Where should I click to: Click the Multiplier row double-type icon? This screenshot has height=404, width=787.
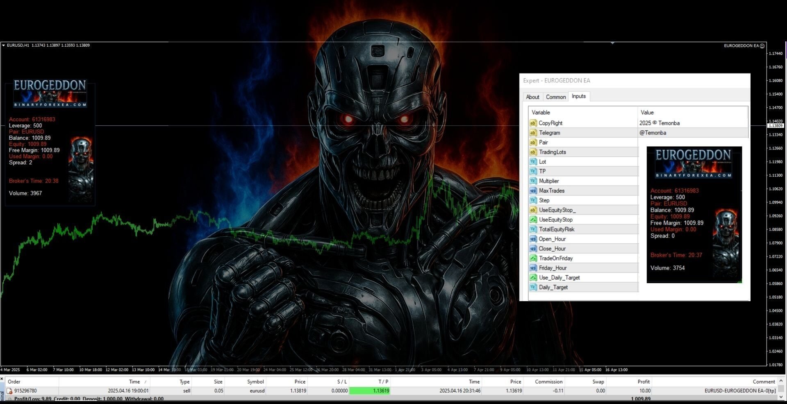pyautogui.click(x=533, y=181)
